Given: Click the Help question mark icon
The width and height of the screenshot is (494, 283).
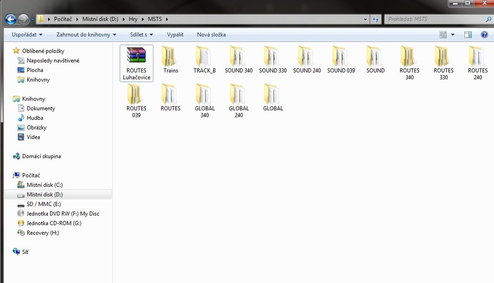Looking at the screenshot, I should click(484, 35).
